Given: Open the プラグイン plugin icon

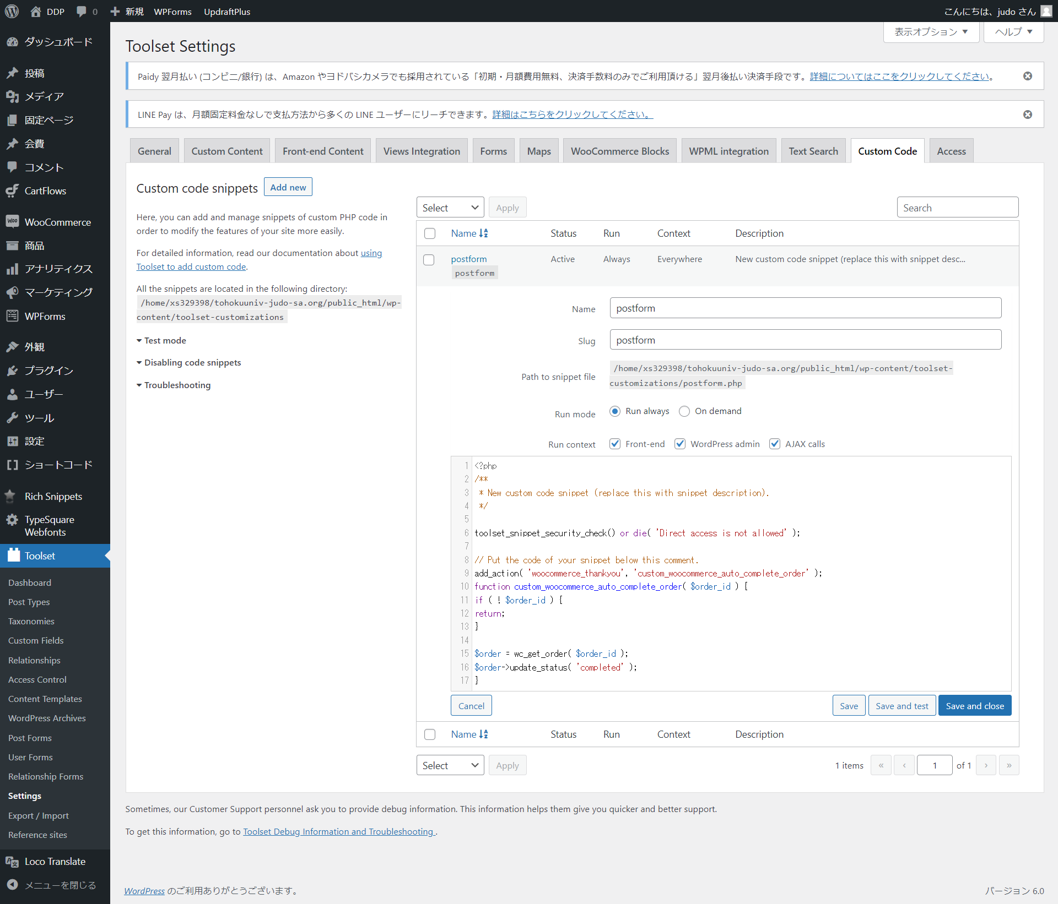Looking at the screenshot, I should click(x=12, y=371).
